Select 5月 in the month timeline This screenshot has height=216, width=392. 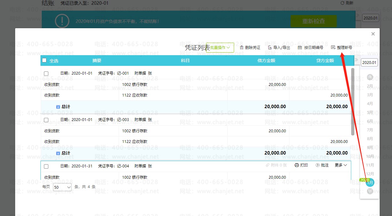point(370,112)
